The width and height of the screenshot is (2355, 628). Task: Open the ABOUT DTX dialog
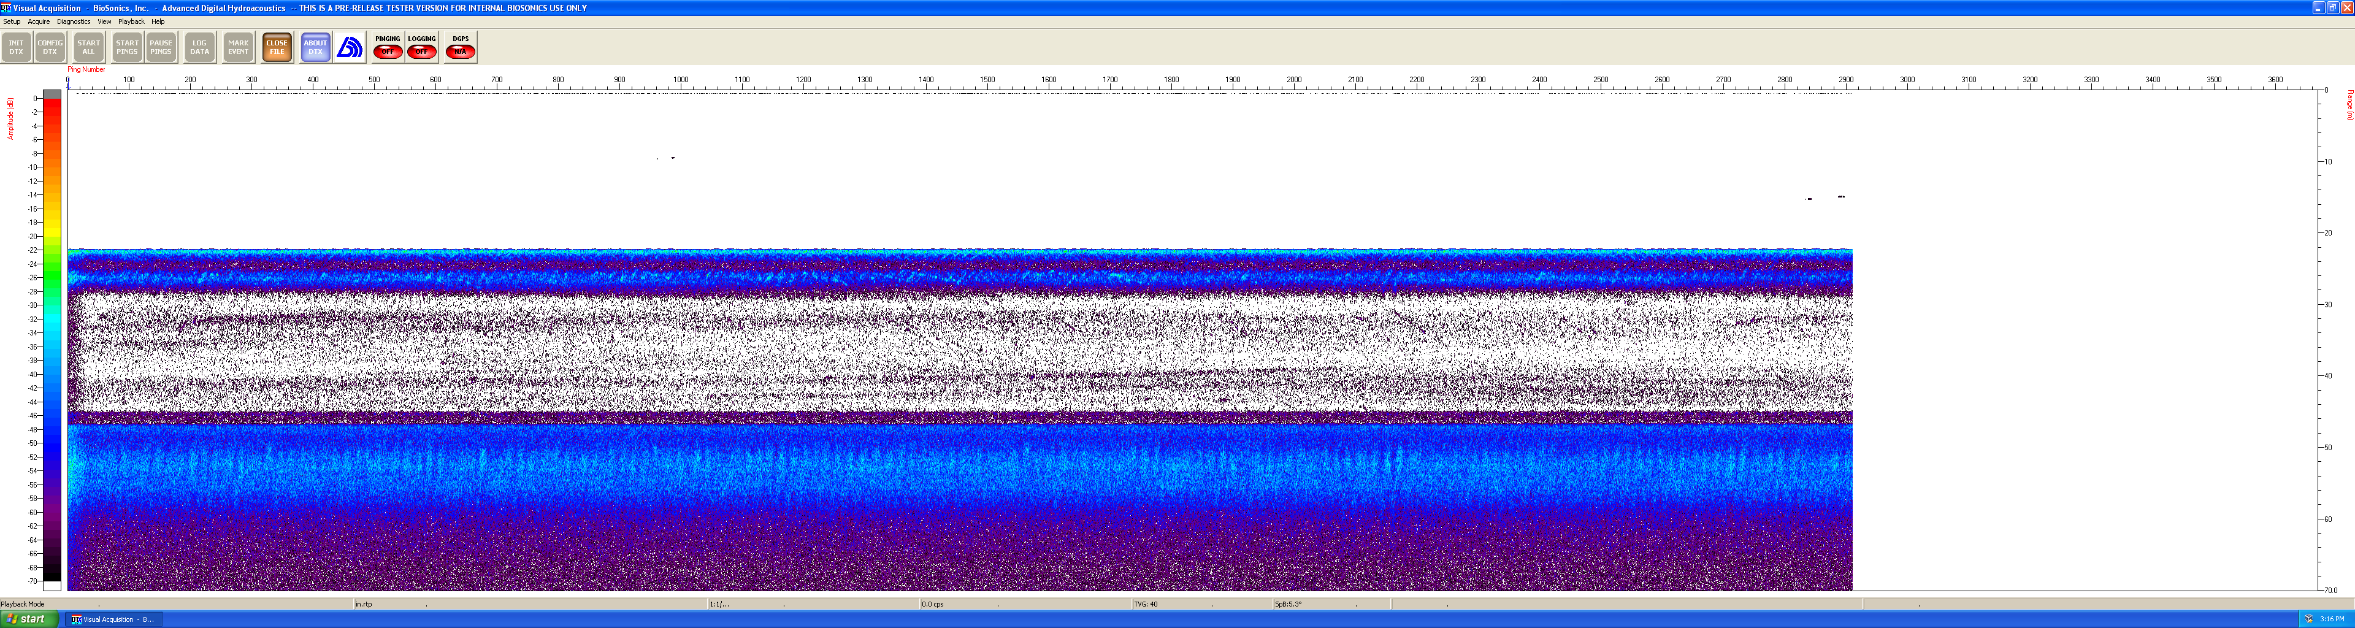pos(315,48)
